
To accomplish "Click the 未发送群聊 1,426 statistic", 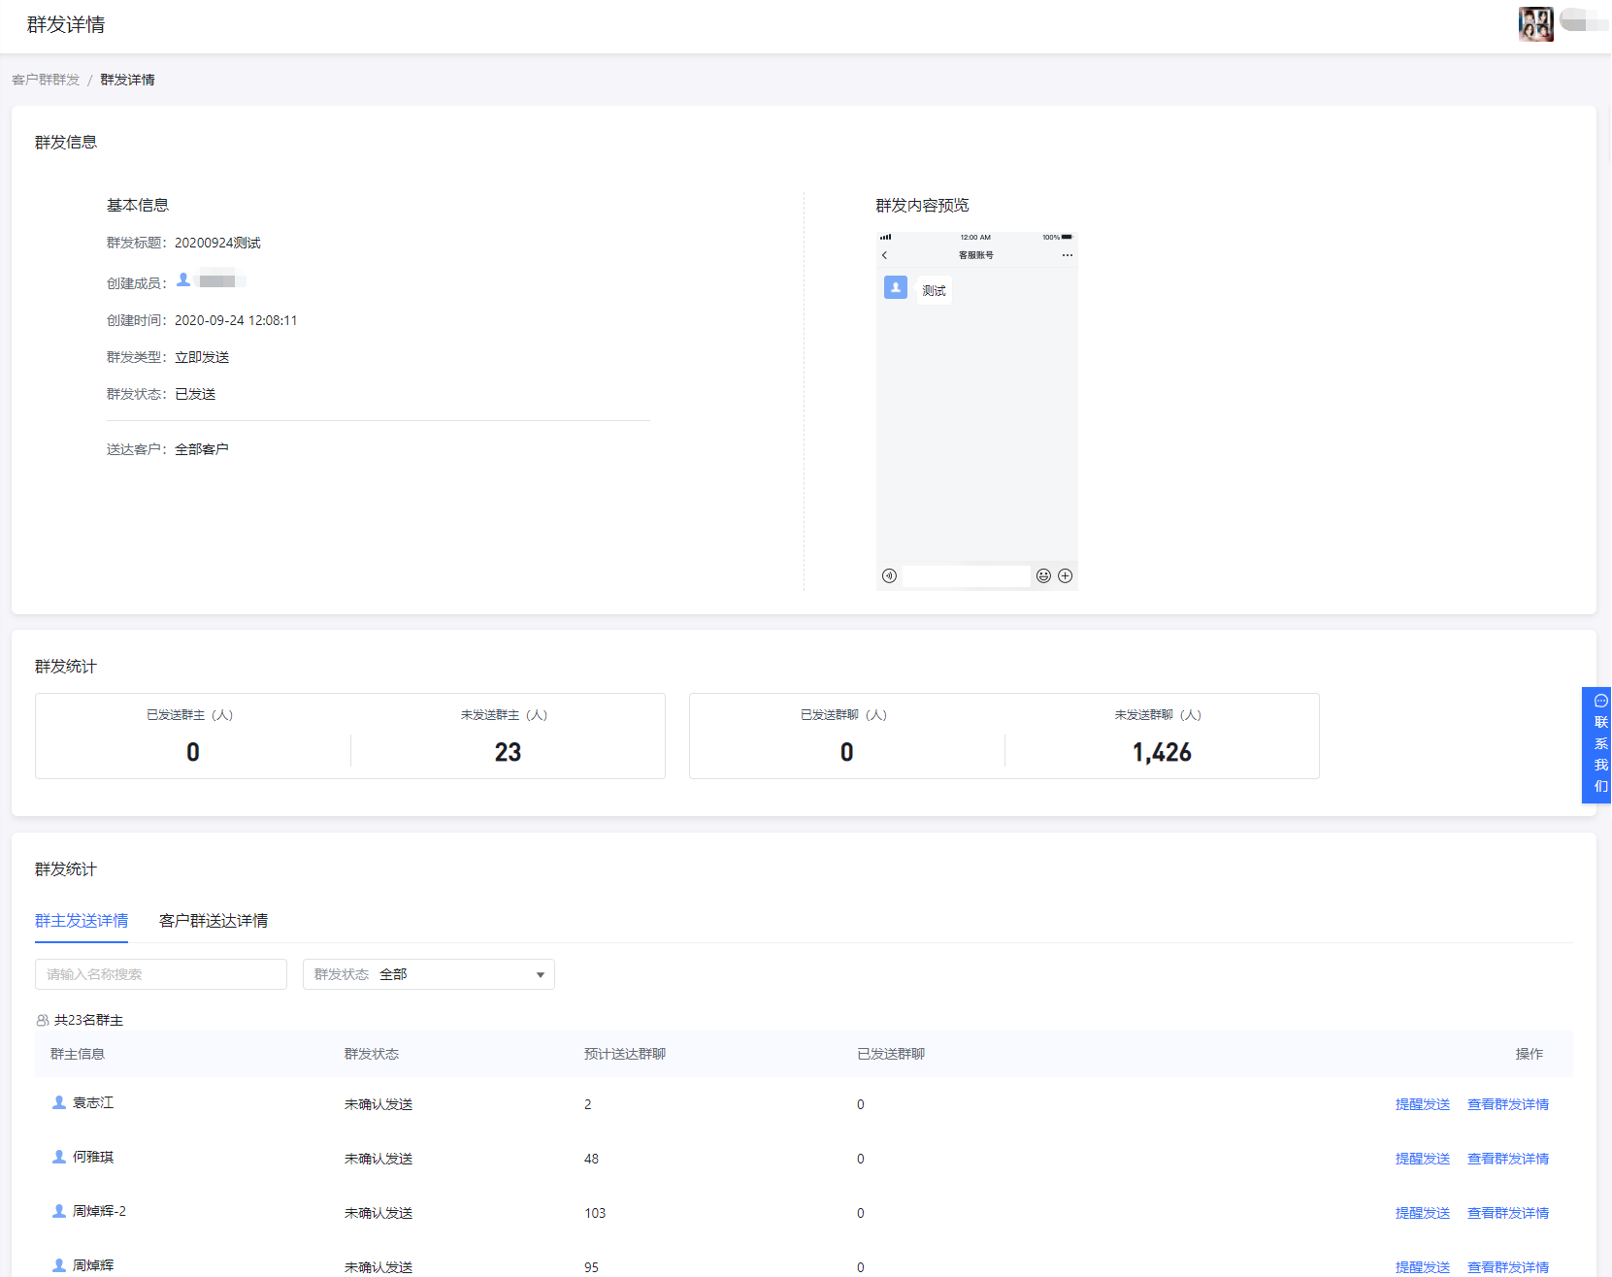I will point(1161,752).
